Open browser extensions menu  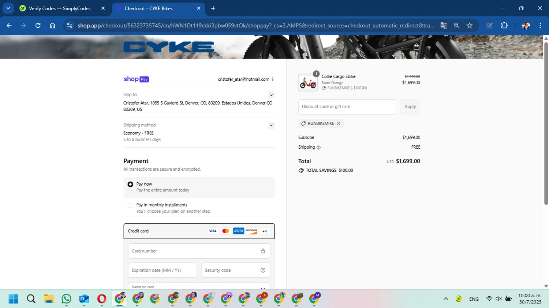tap(504, 26)
